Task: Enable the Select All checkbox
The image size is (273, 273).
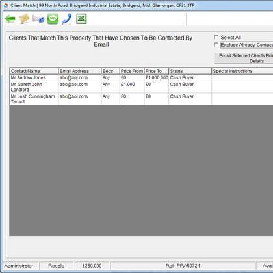Action: click(x=216, y=37)
